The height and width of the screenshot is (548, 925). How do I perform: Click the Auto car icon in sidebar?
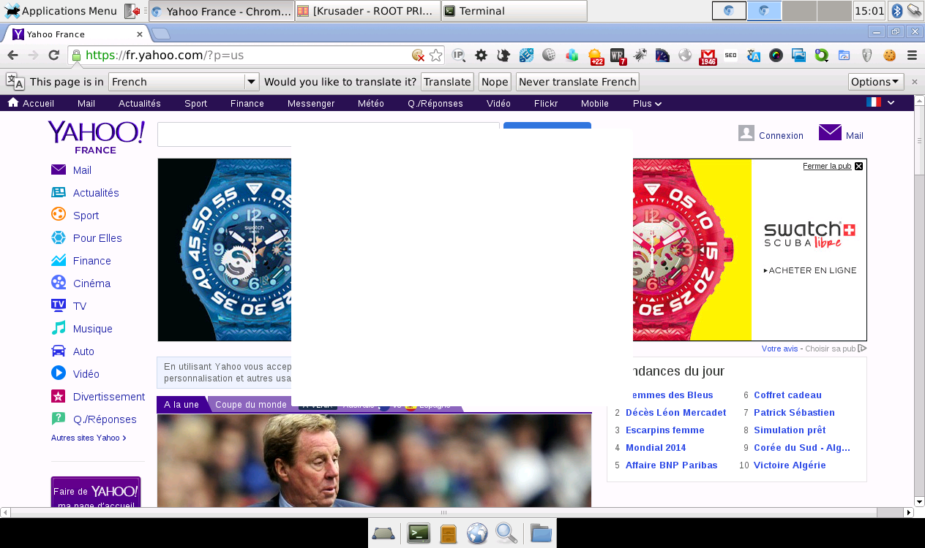click(x=59, y=351)
